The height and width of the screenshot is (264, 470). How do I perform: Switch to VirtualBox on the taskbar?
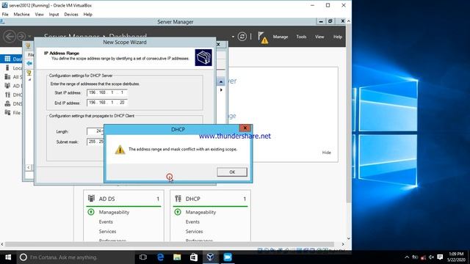click(211, 257)
